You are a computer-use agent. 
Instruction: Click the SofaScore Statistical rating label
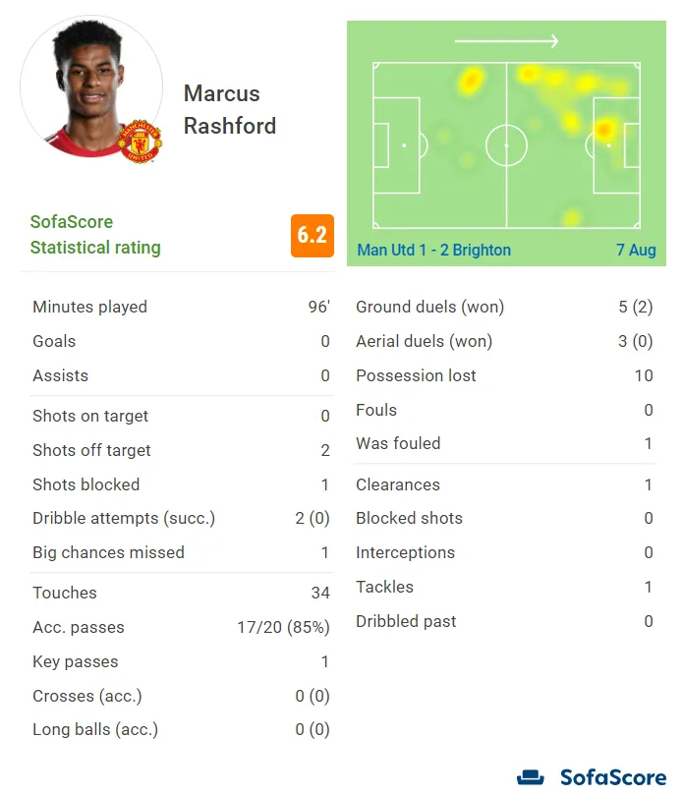(x=94, y=235)
